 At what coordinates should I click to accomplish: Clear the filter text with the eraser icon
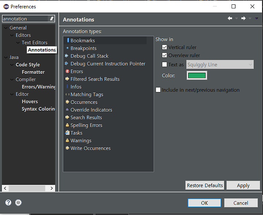[x=52, y=19]
